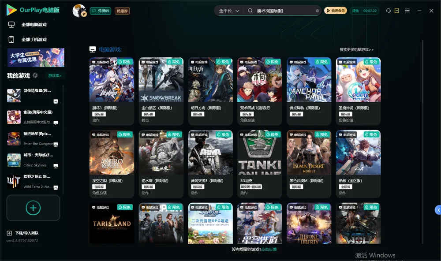
Task: Open the 全平台 platform dropdown
Action: 229,11
